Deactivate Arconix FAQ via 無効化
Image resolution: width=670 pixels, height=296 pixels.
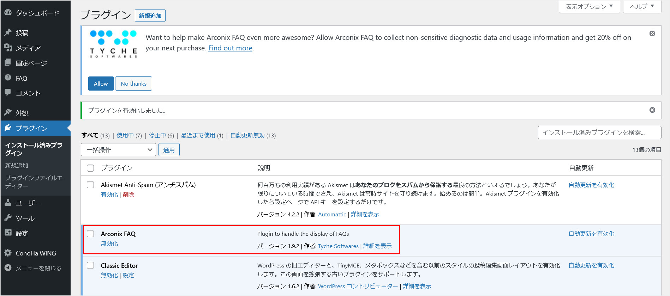109,243
